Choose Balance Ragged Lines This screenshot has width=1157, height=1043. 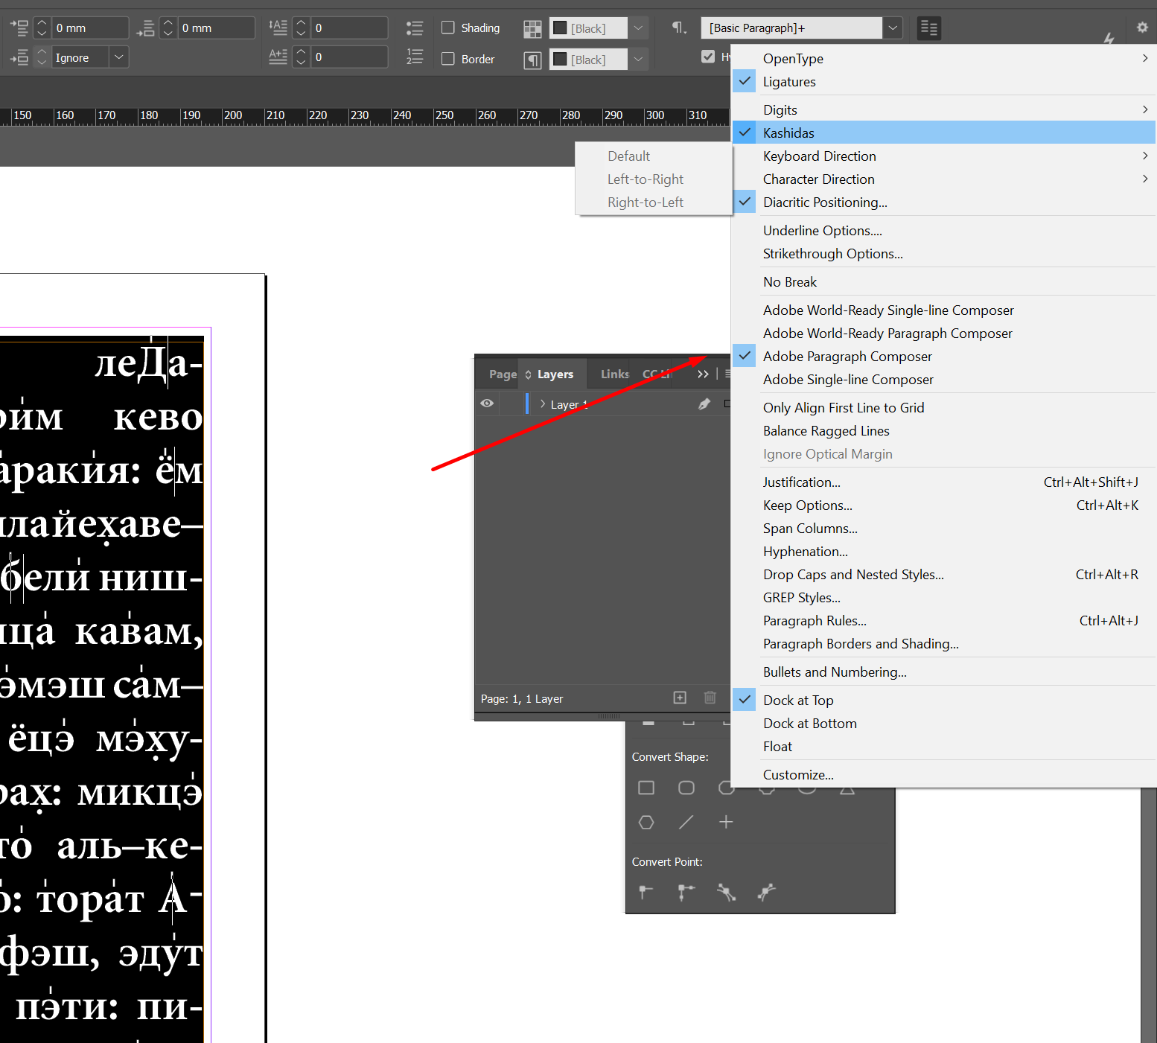click(944, 431)
